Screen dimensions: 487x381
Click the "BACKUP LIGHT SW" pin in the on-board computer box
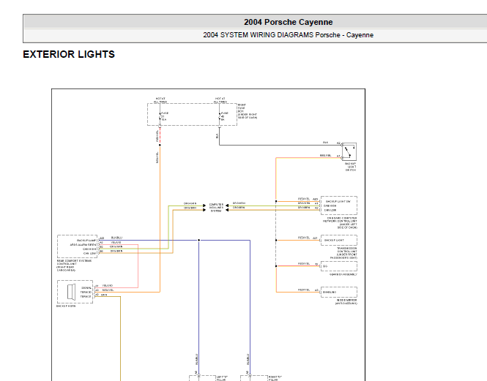[x=338, y=201]
